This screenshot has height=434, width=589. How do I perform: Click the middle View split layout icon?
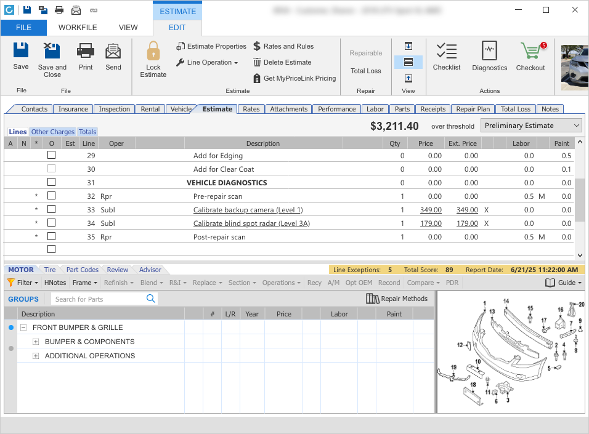point(408,62)
